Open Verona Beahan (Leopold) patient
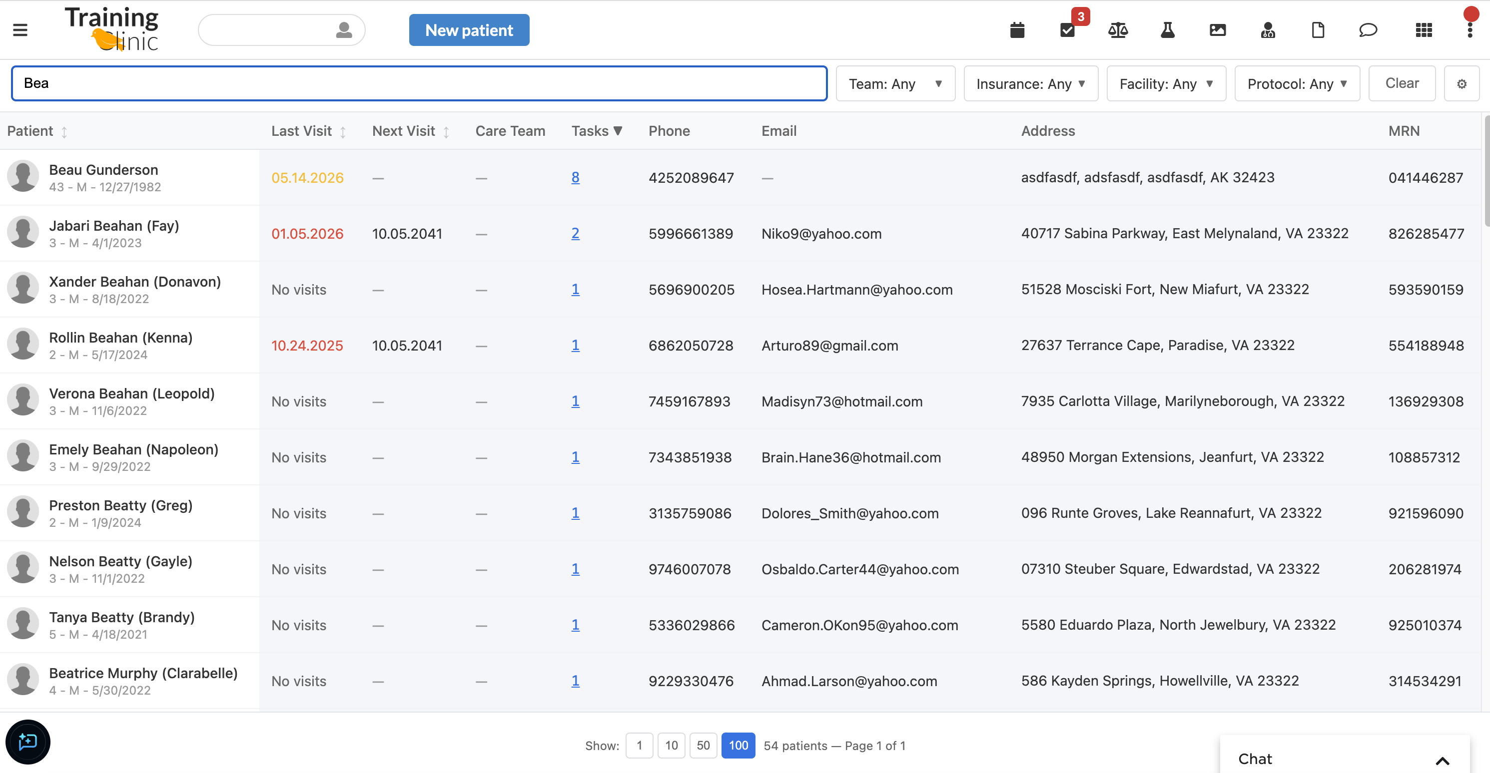 pyautogui.click(x=131, y=393)
